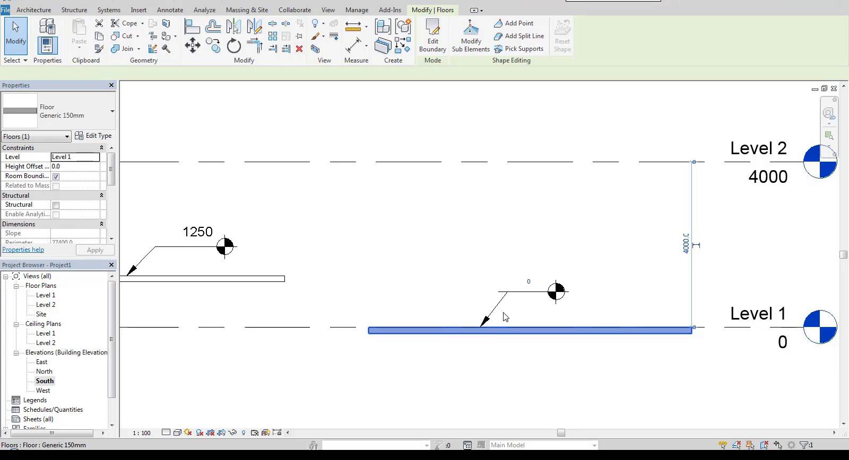Screen dimensions: 849x460
Task: Toggle the Enable Analytical Model checkbox
Action: (x=56, y=215)
